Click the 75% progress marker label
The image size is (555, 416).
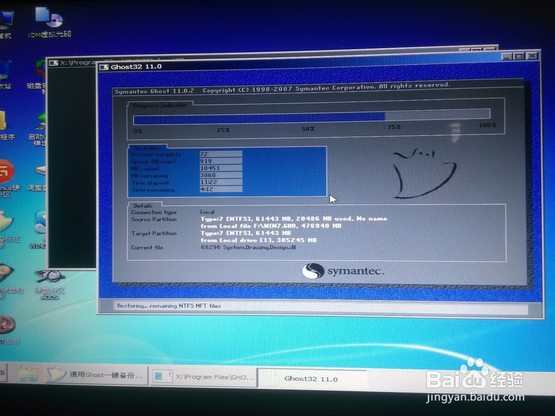pyautogui.click(x=394, y=126)
